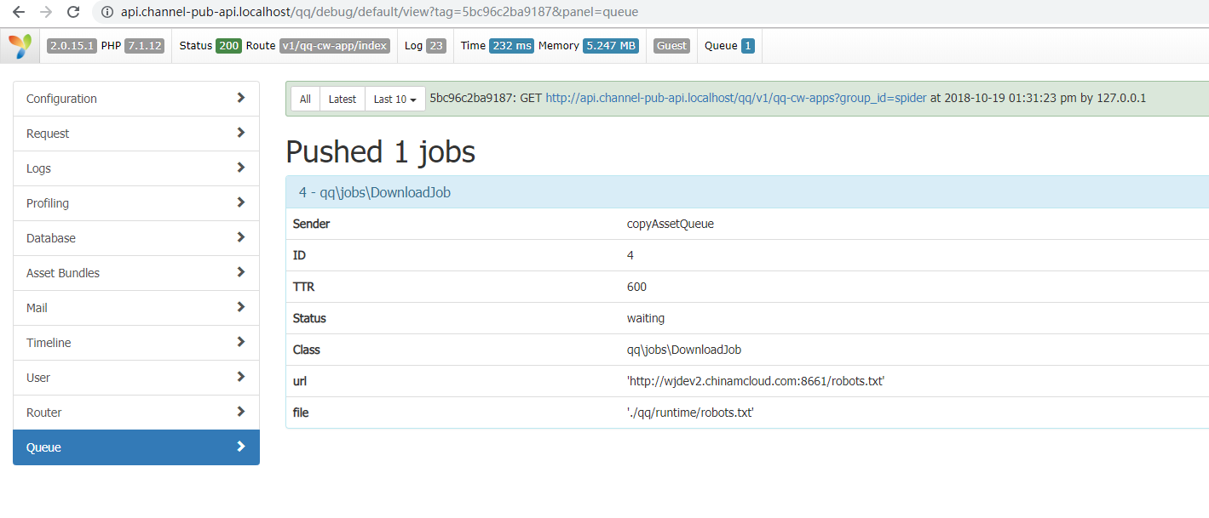Go to the Profiling panel
The image size is (1209, 518).
(x=136, y=203)
